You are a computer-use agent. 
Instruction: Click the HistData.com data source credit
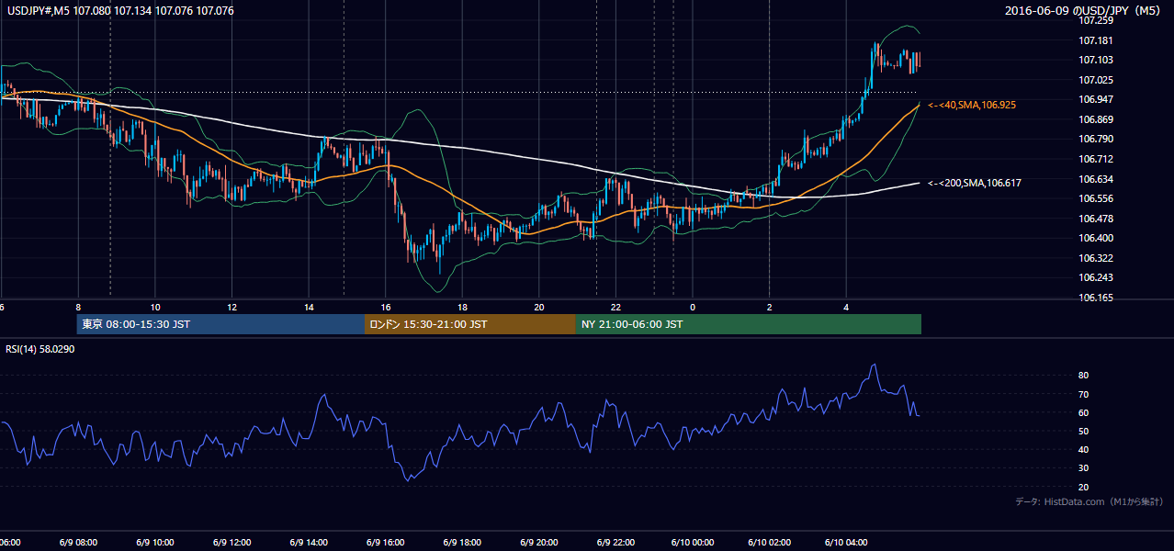1089,502
